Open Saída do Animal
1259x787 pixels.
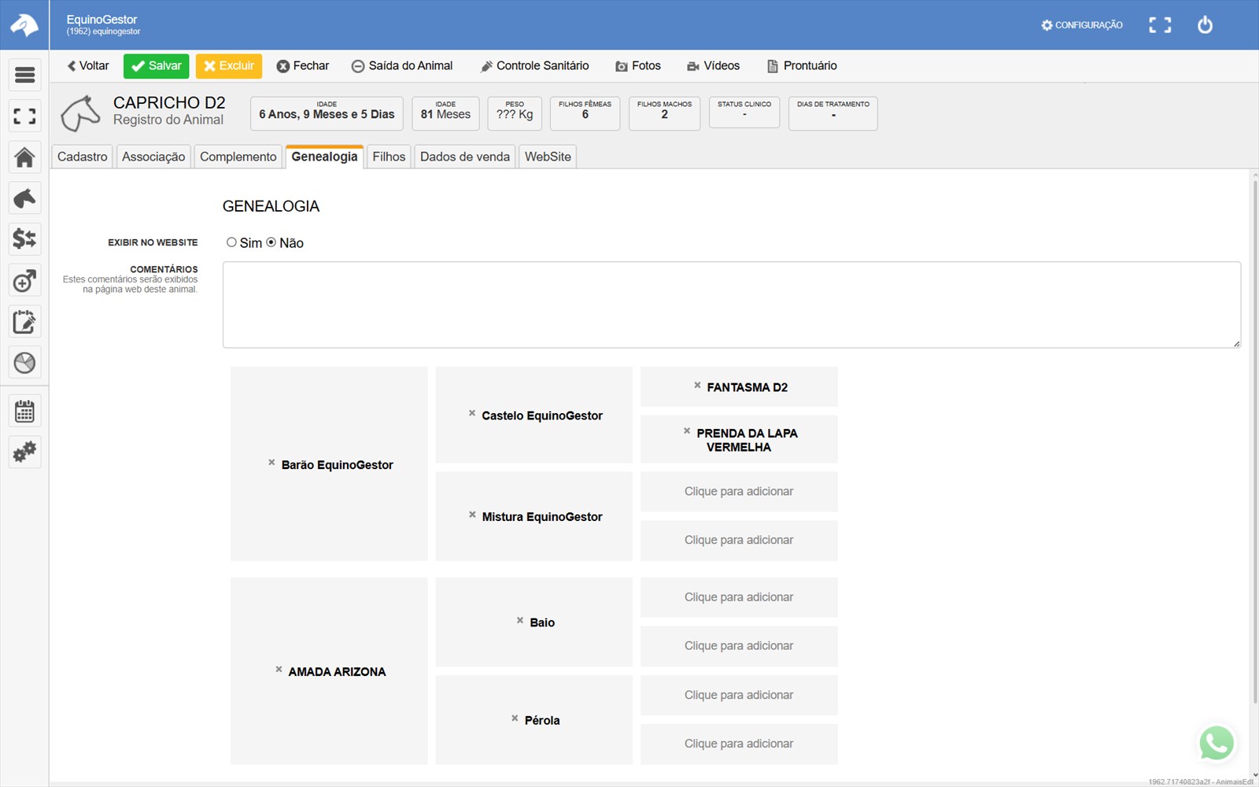(x=402, y=66)
